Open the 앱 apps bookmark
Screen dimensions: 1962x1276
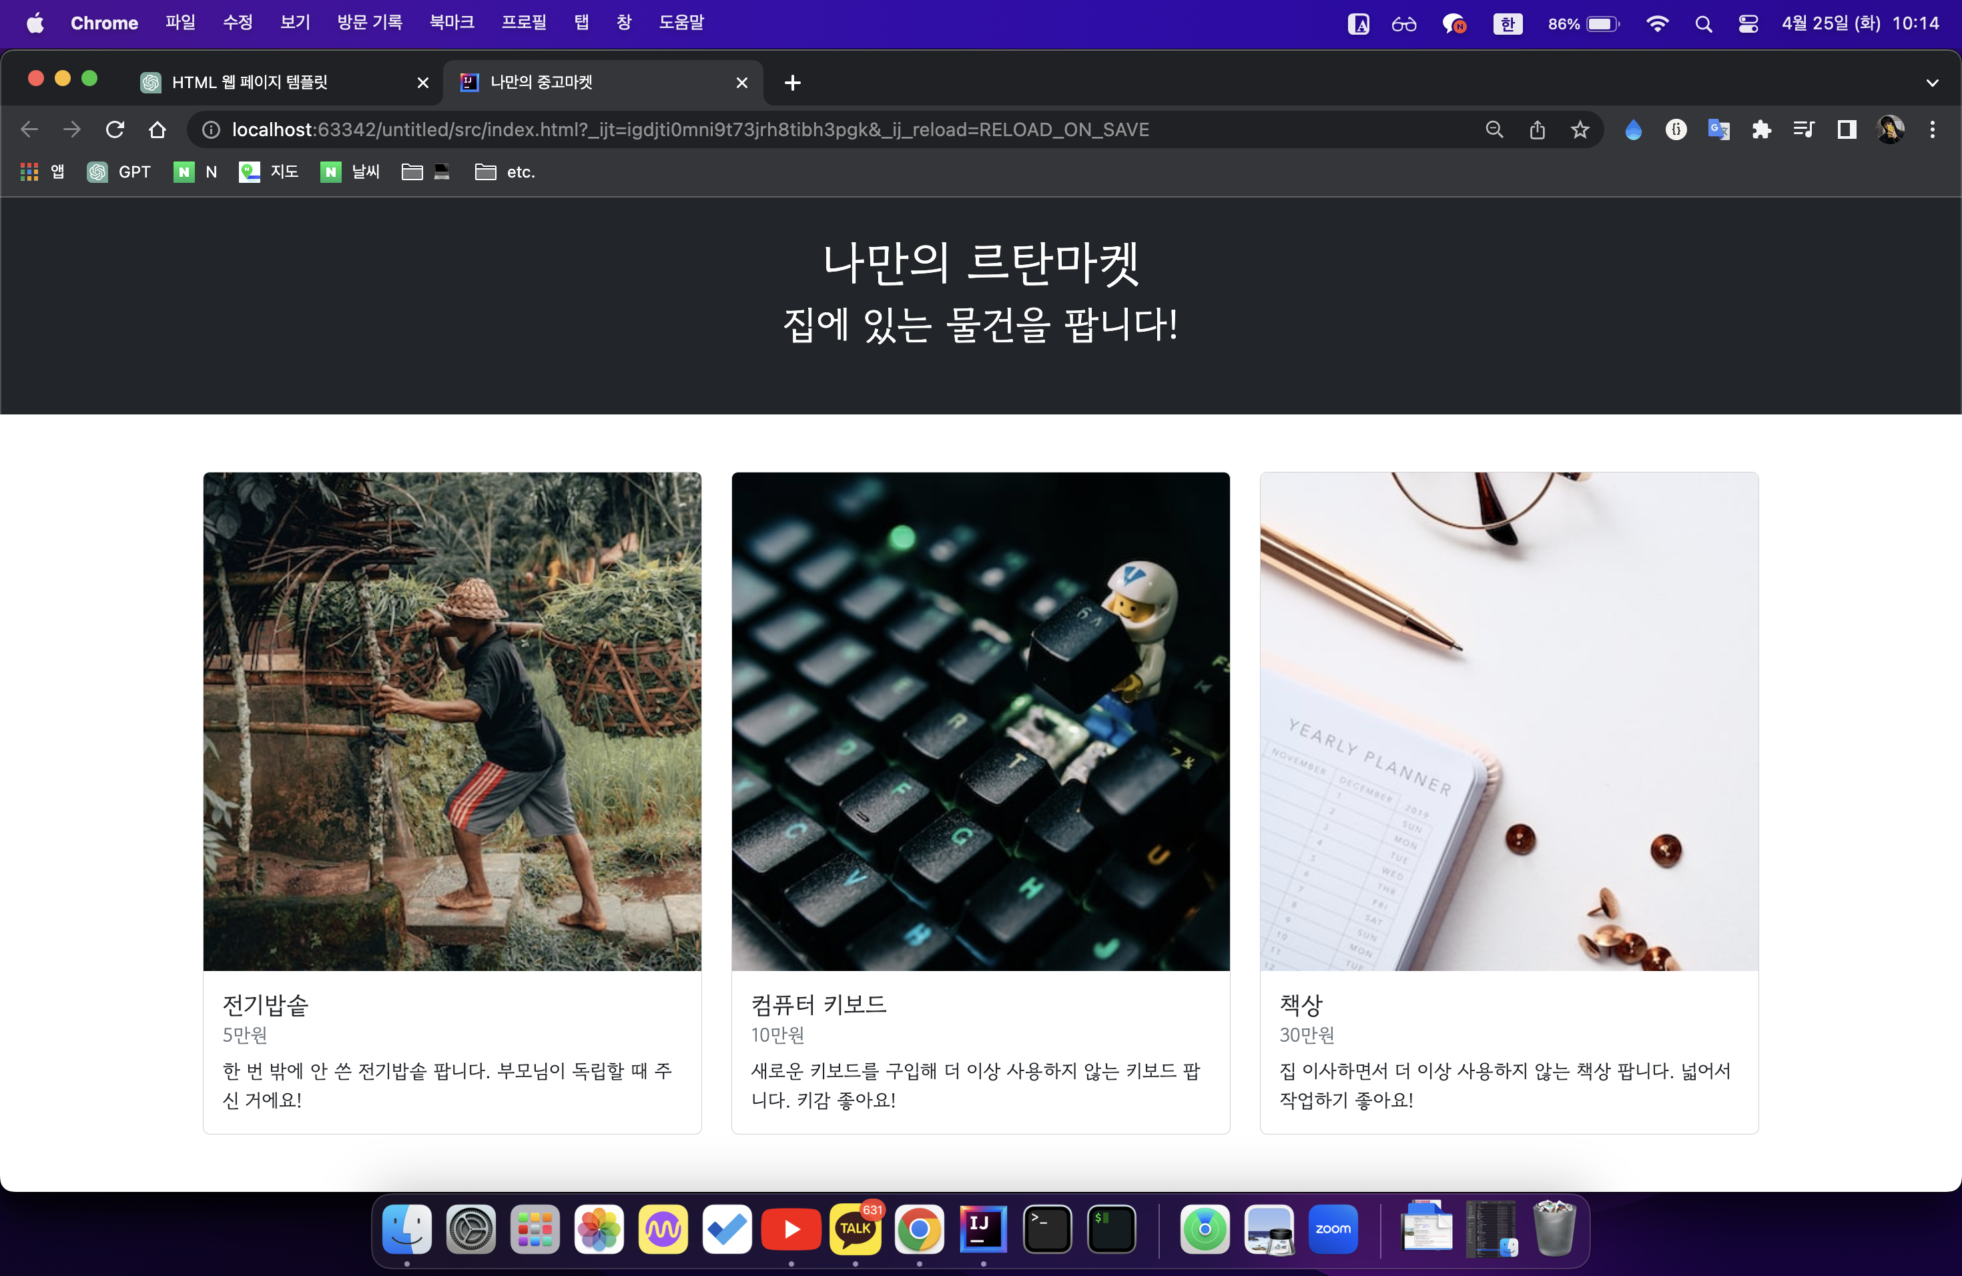[41, 172]
